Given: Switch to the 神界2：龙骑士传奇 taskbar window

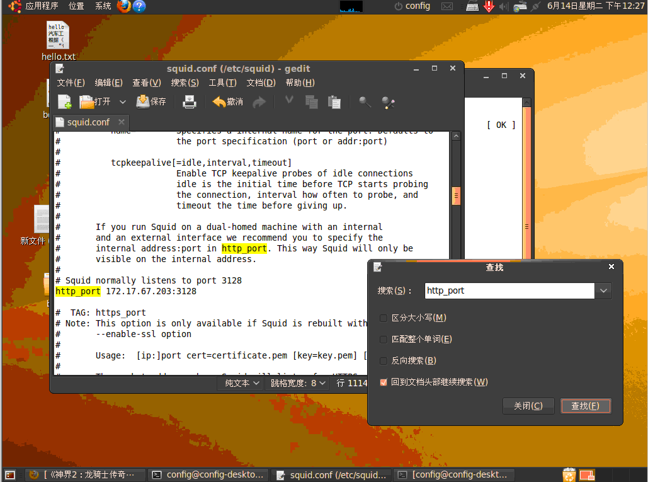Looking at the screenshot, I should click(86, 475).
